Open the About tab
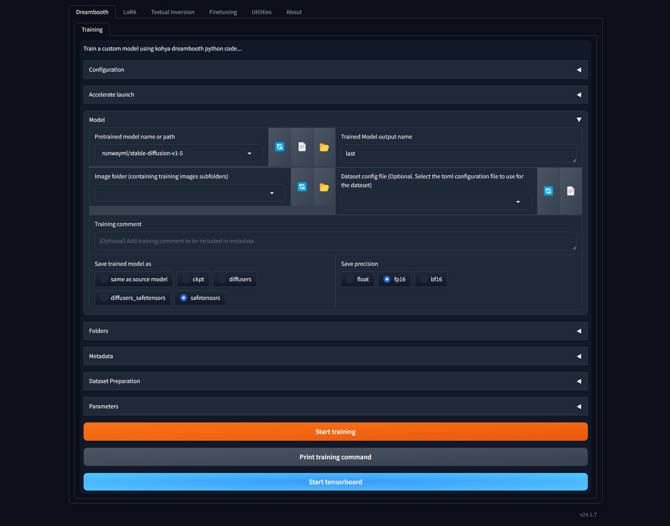The image size is (670, 526). click(x=294, y=12)
